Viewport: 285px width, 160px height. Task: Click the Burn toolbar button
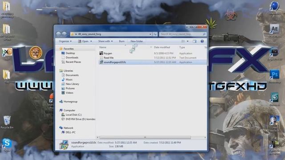(x=122, y=41)
